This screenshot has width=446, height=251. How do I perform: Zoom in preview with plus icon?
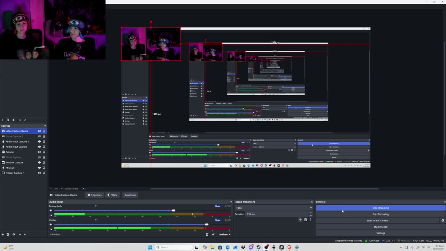(x=62, y=189)
